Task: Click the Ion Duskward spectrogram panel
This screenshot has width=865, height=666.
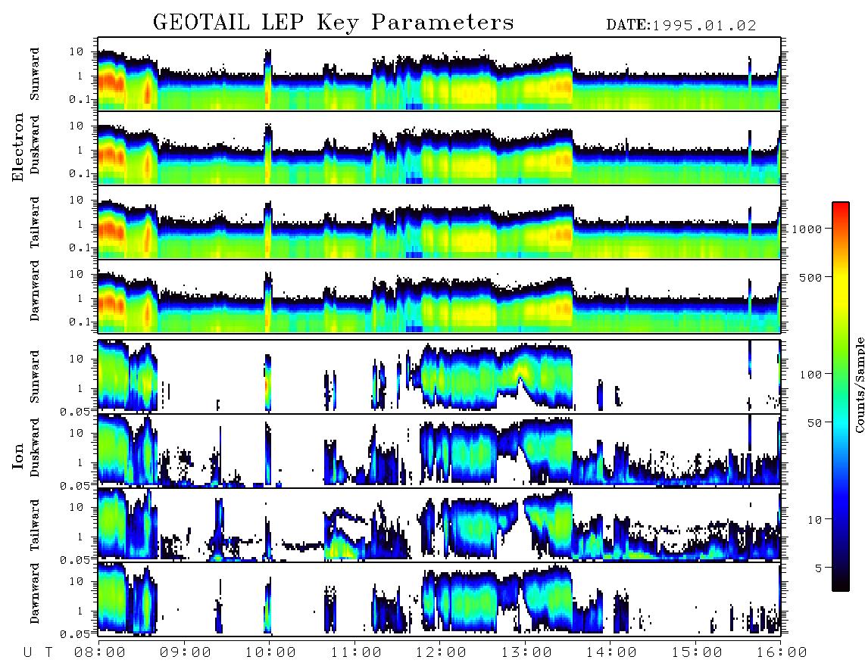Action: (439, 450)
